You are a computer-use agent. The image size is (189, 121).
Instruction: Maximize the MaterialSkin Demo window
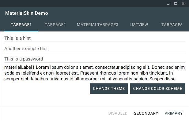click(176, 4)
